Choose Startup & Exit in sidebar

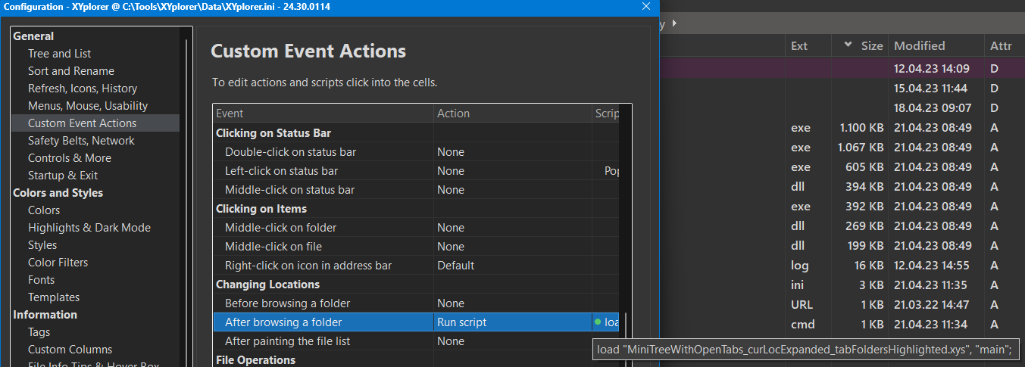(63, 176)
